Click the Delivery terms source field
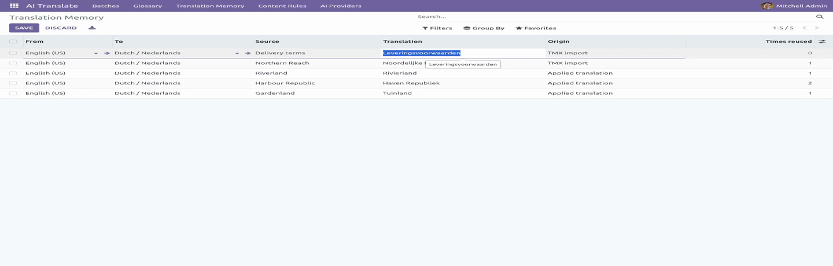Screen dimensions: 833x266 coord(317,53)
